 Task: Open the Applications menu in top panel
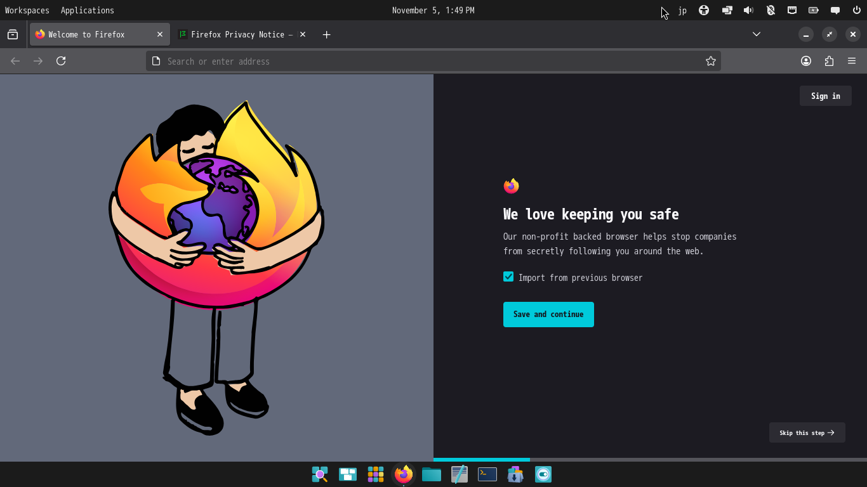pos(88,10)
